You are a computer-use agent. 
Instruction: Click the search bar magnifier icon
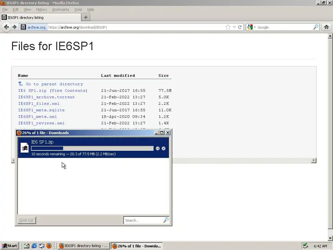coord(316,27)
